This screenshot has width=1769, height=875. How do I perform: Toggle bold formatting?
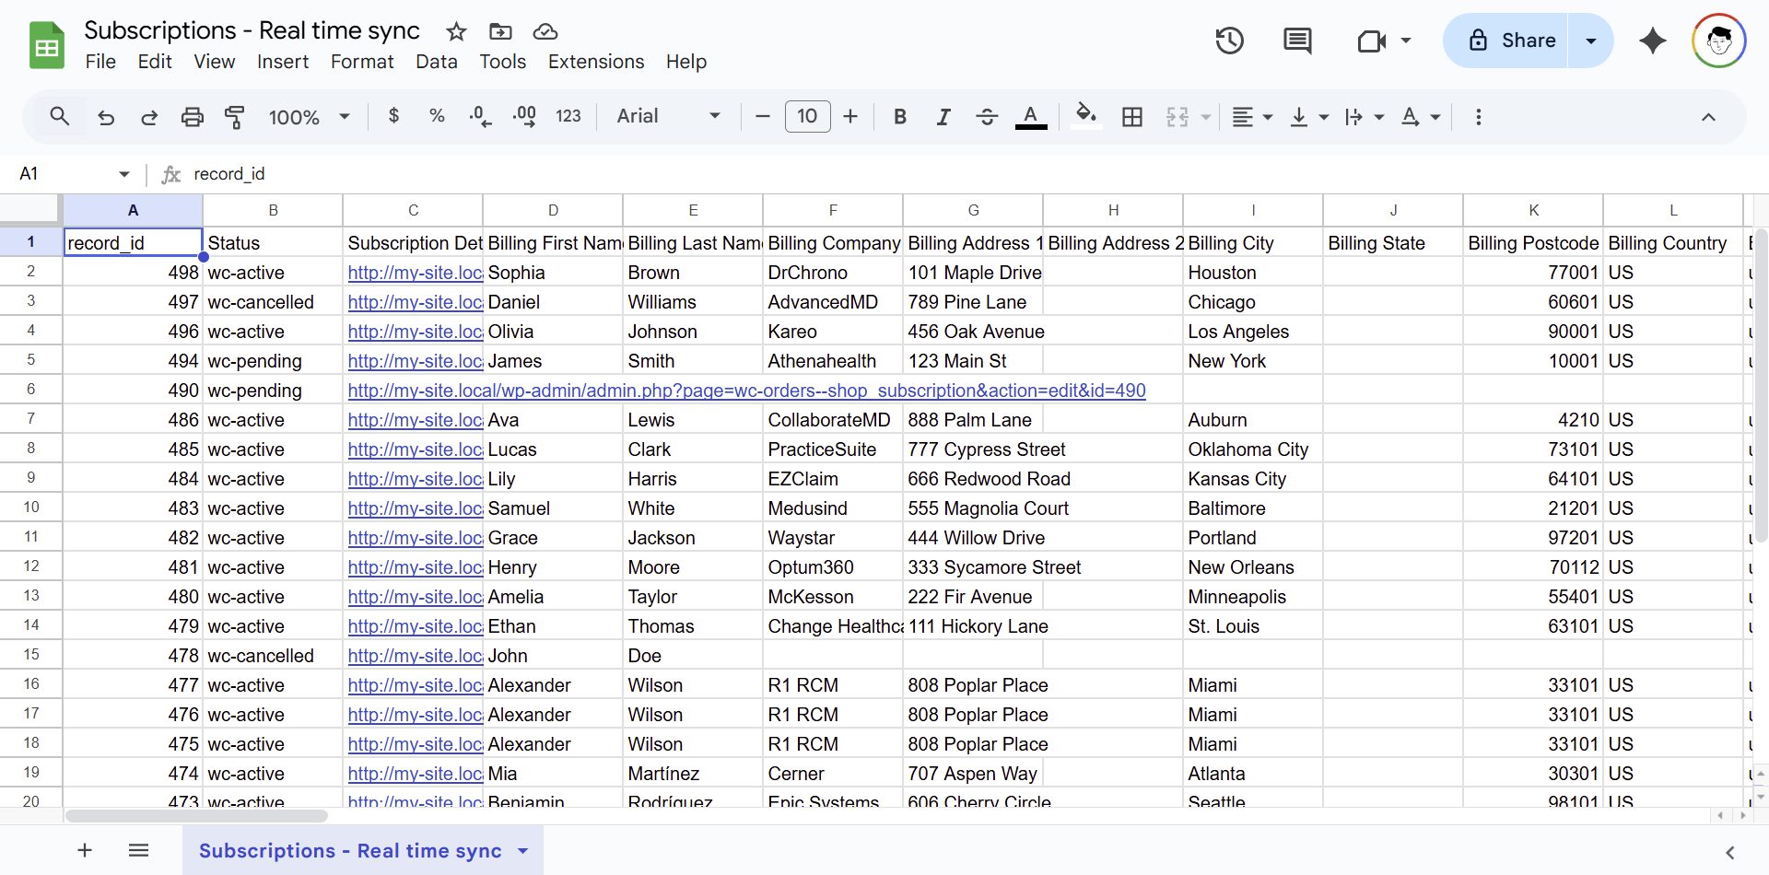point(900,117)
